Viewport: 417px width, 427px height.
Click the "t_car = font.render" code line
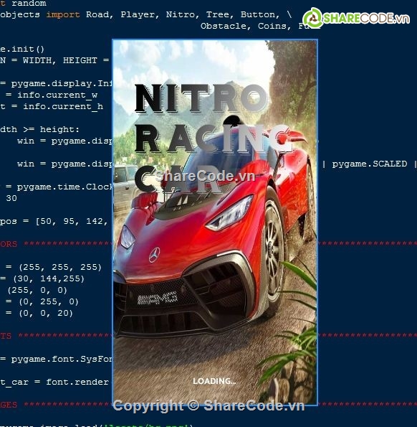click(54, 382)
